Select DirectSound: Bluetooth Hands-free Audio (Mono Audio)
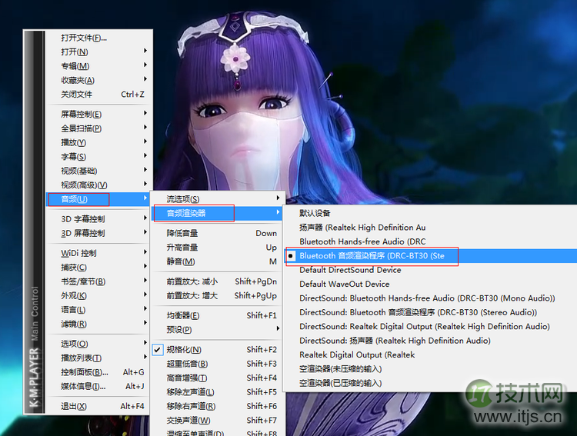 click(431, 298)
